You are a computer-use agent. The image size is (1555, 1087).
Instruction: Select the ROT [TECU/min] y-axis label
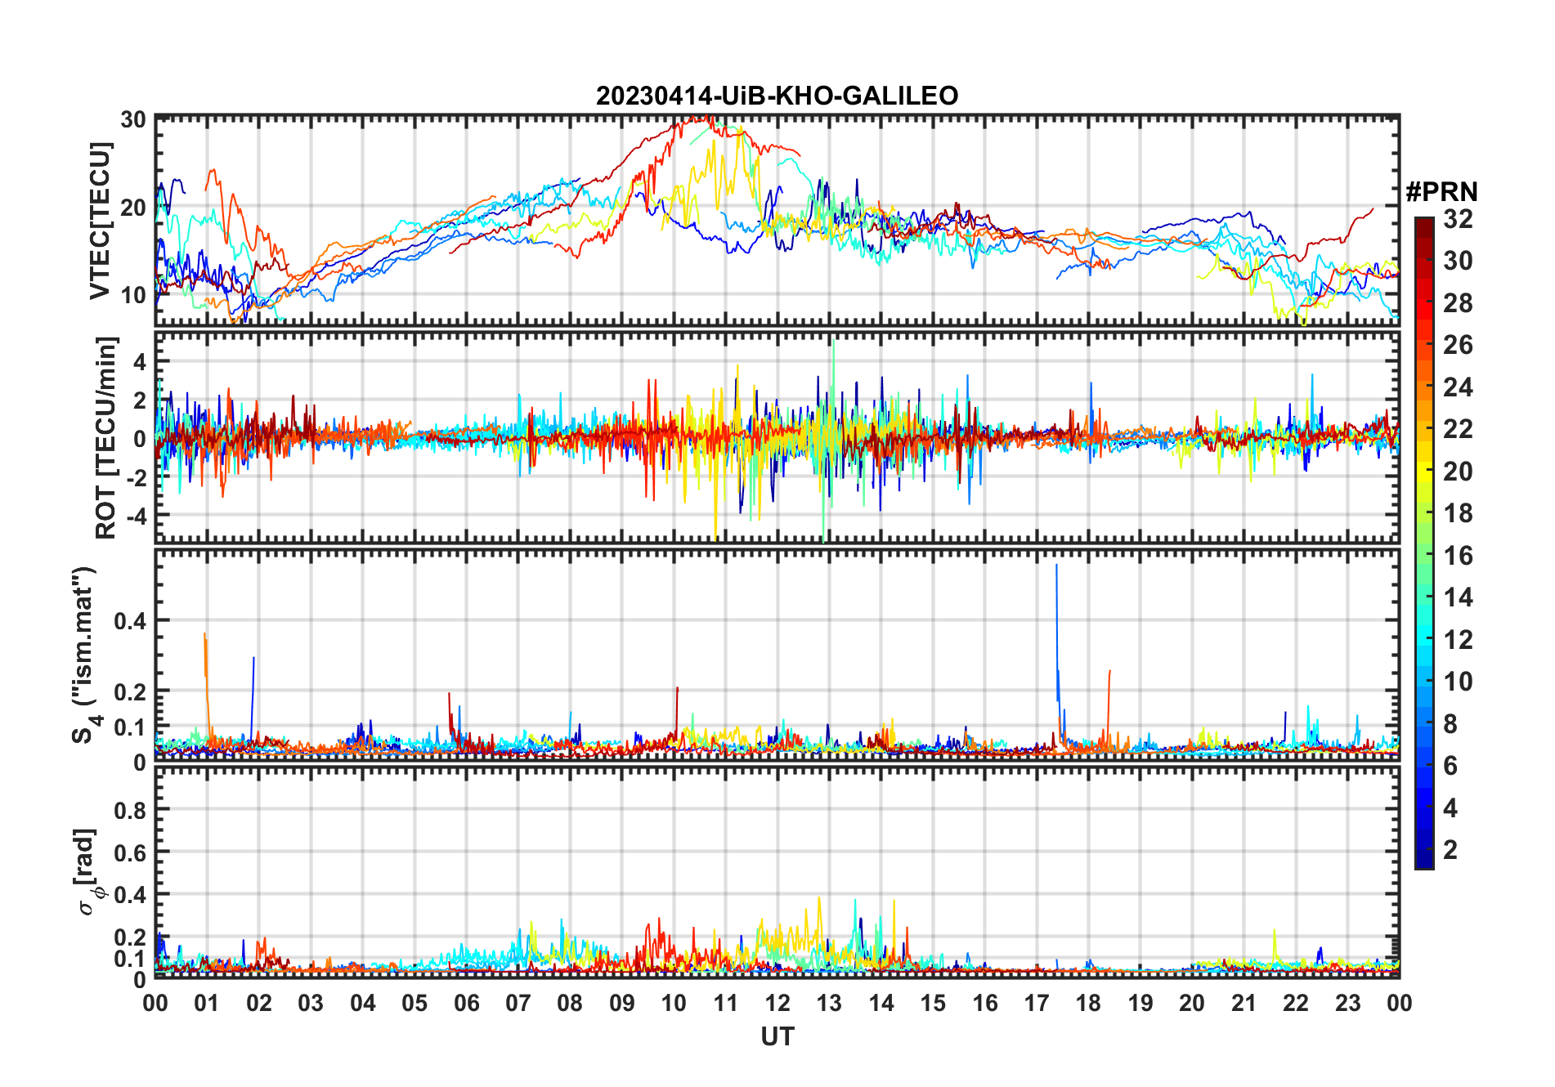(x=106, y=437)
